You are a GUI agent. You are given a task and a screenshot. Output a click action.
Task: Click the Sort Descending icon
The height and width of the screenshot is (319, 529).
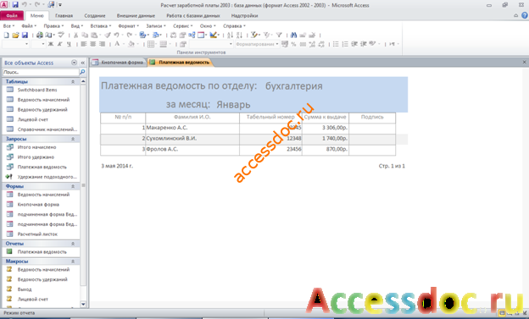click(x=239, y=35)
